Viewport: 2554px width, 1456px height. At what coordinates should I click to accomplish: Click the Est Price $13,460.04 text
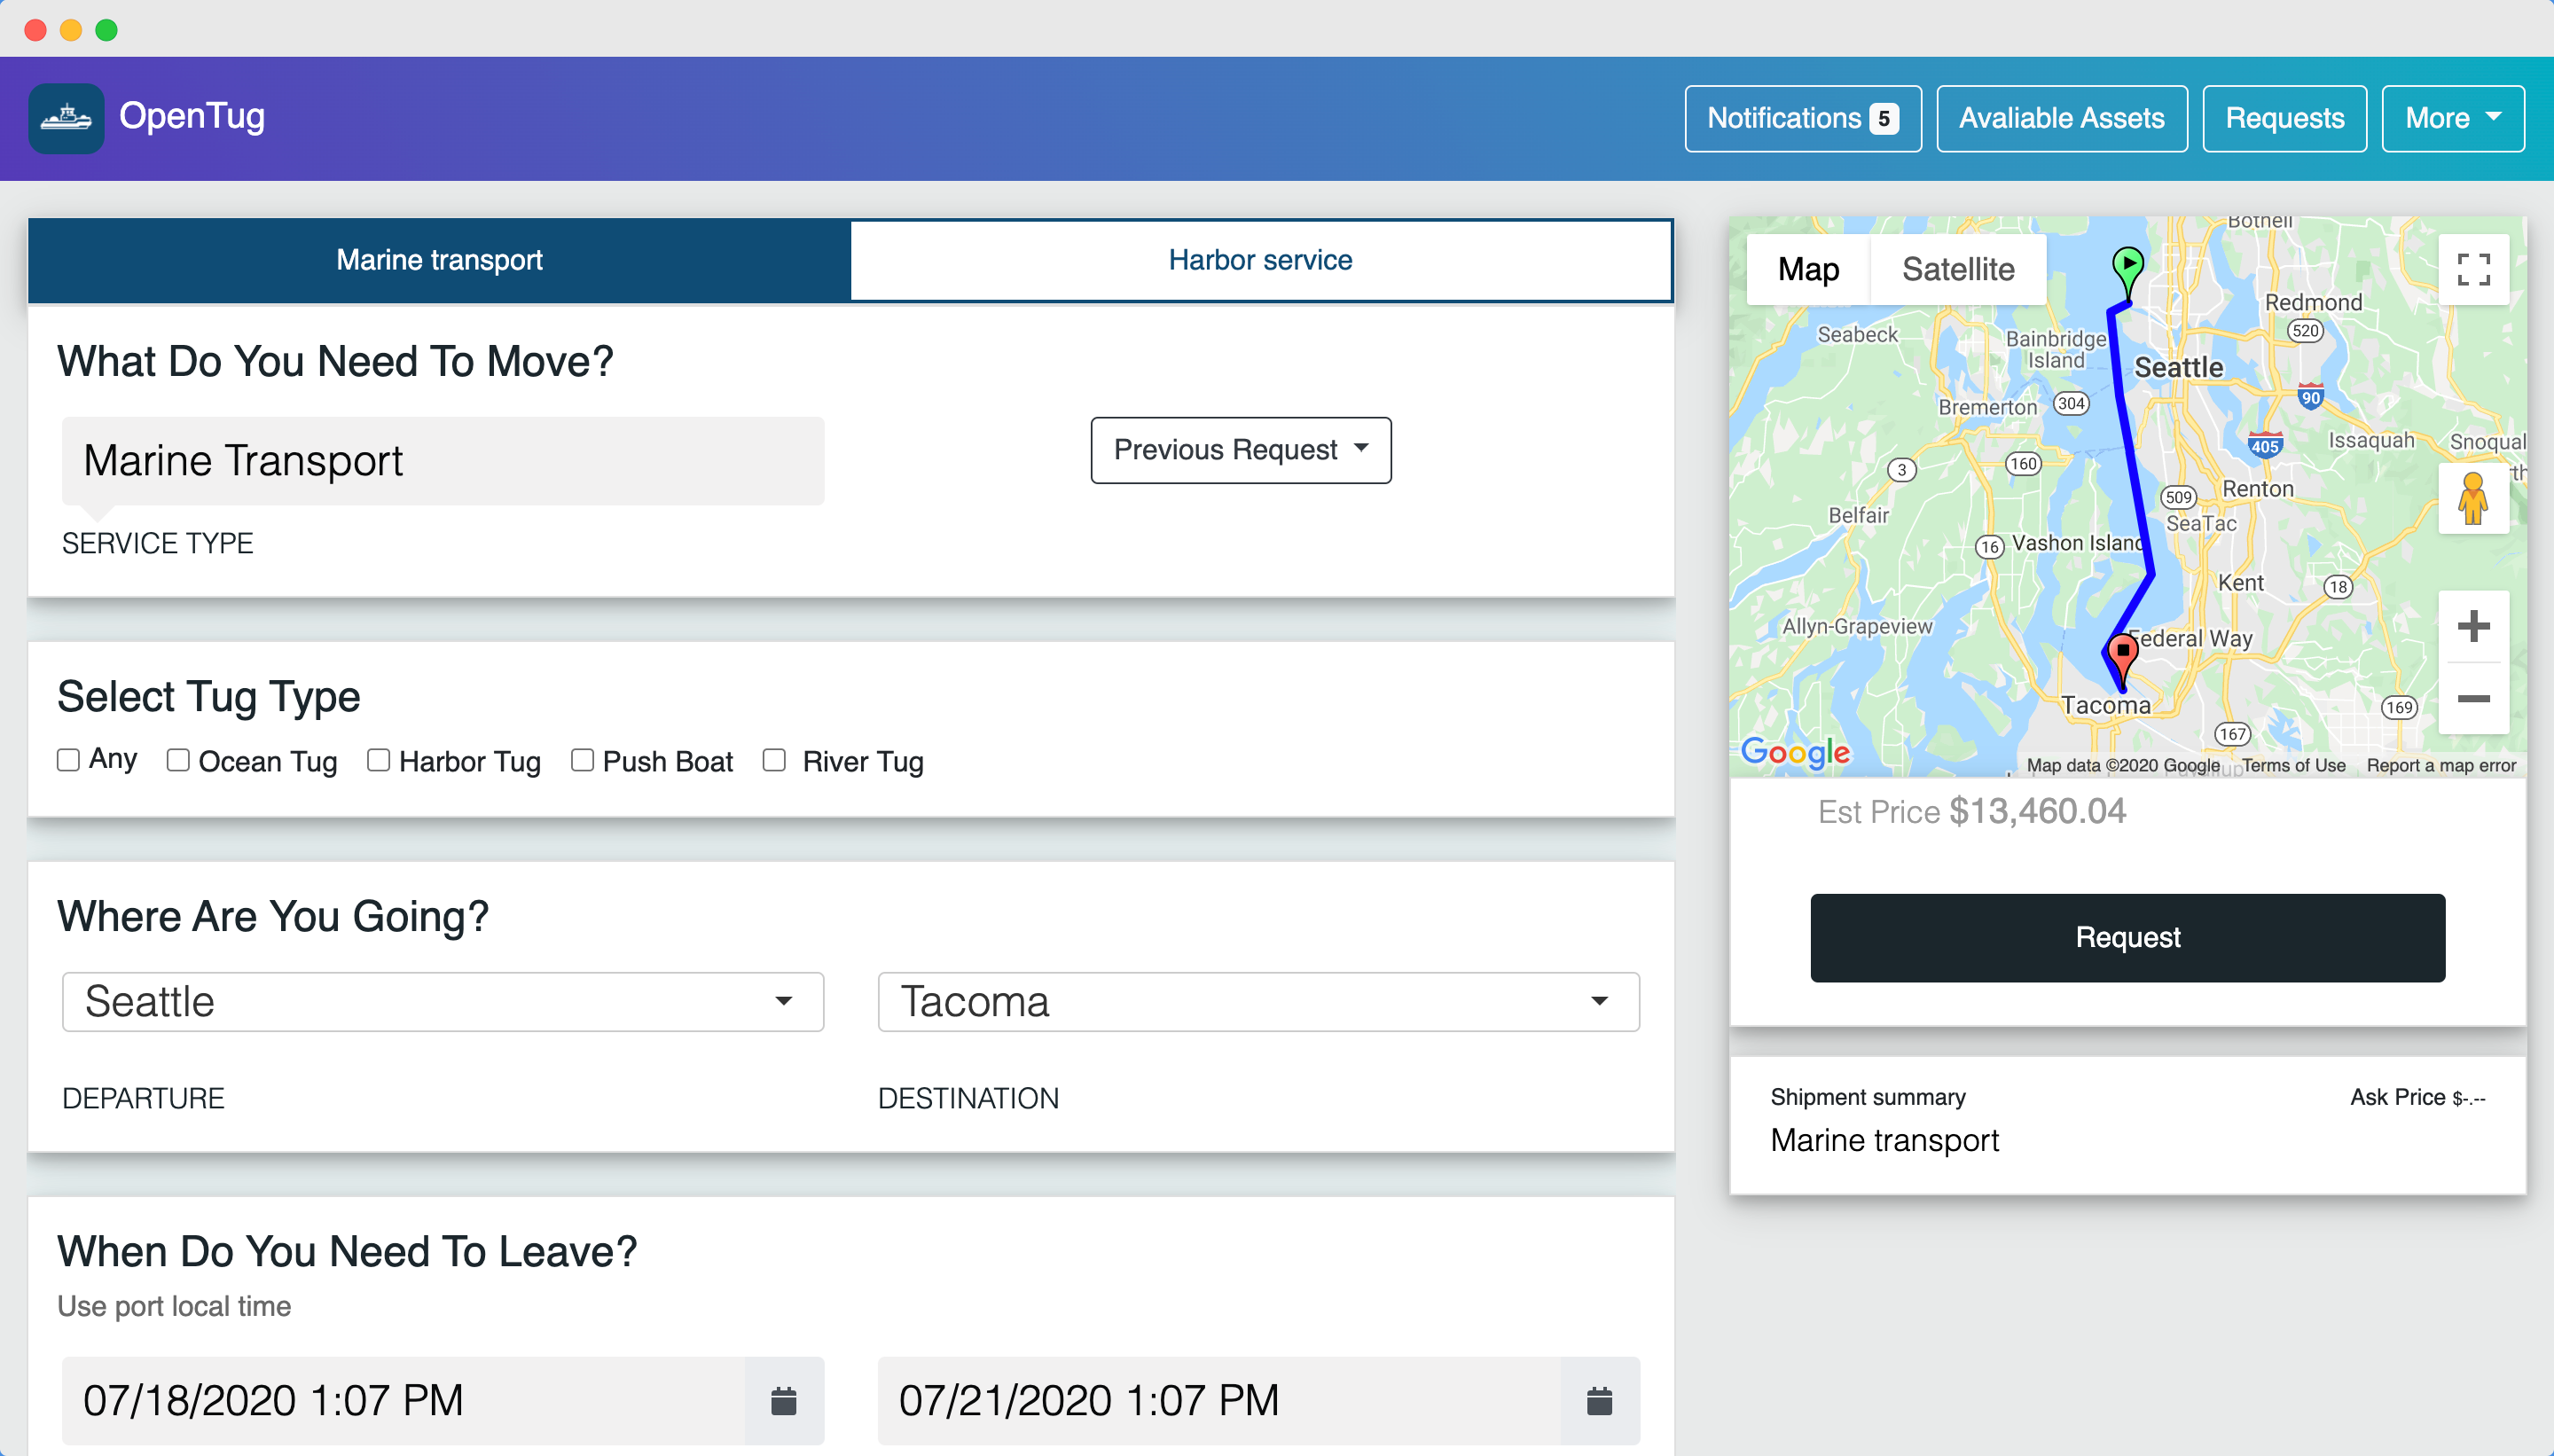[1972, 811]
